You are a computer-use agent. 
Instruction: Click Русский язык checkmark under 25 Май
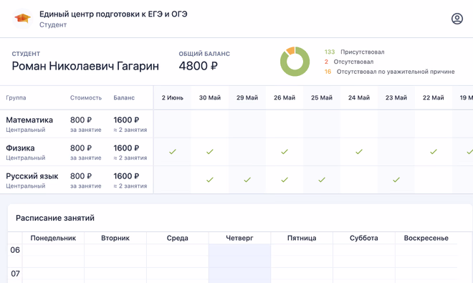point(322,180)
